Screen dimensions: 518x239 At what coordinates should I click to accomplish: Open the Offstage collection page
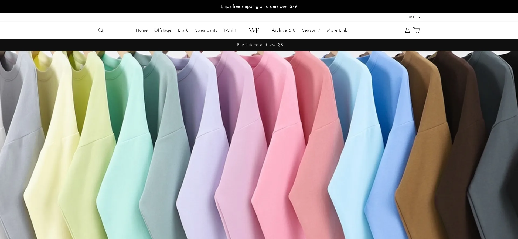pyautogui.click(x=163, y=30)
